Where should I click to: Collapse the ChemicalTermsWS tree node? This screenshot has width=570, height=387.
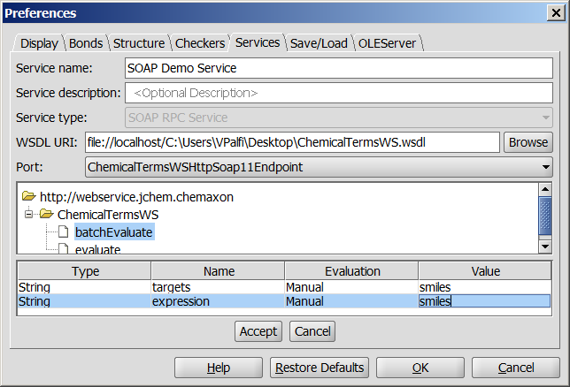(x=29, y=215)
